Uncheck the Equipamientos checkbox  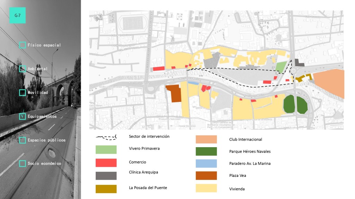[x=22, y=116]
